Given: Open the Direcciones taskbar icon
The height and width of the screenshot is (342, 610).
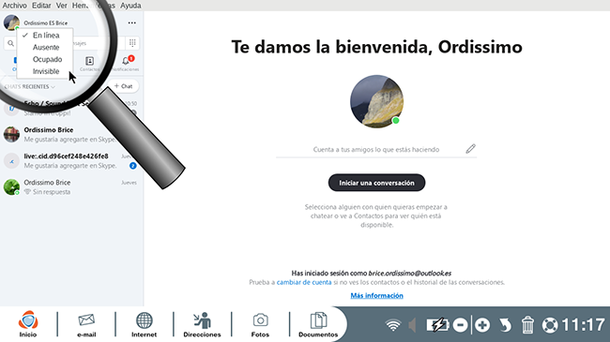Looking at the screenshot, I should tap(202, 325).
